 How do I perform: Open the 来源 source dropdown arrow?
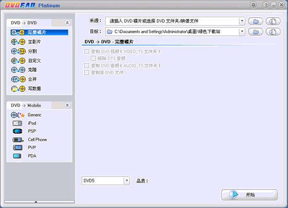(x=242, y=21)
